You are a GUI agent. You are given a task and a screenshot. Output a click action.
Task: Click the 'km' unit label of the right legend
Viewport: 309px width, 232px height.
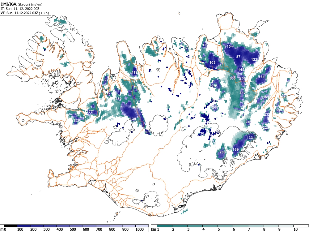(x=154, y=230)
